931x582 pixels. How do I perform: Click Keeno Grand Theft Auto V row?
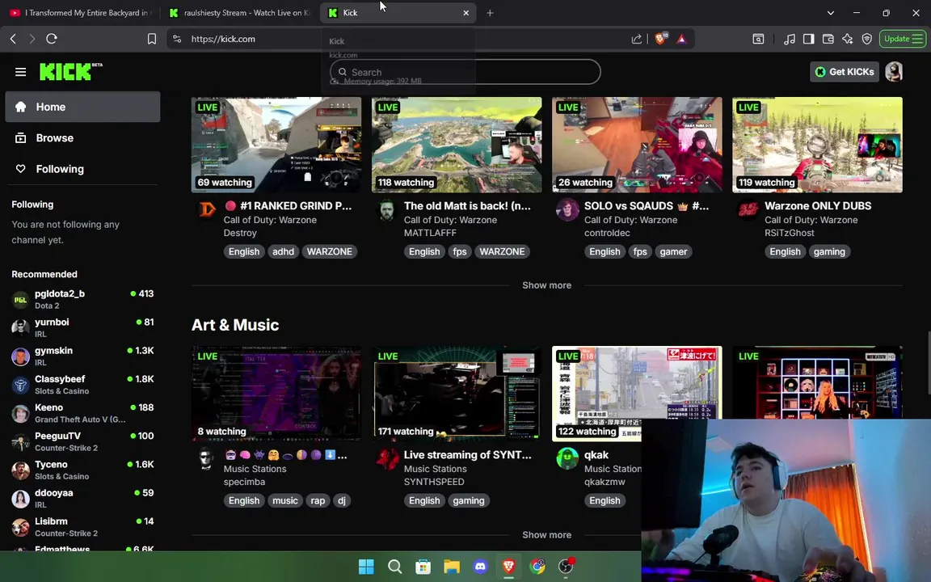[x=82, y=413]
